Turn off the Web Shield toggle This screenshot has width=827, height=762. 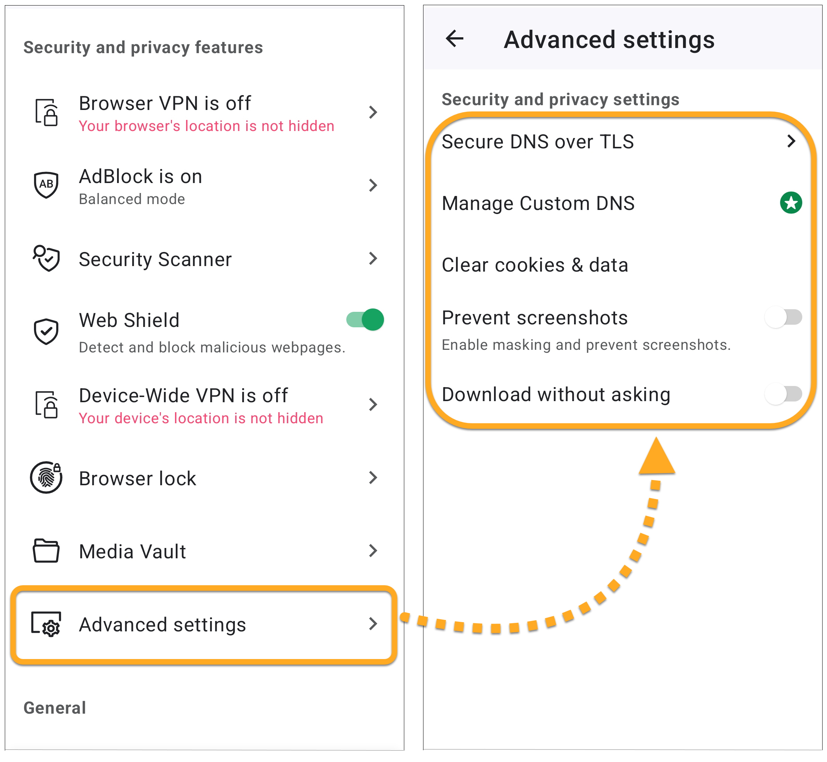point(366,320)
